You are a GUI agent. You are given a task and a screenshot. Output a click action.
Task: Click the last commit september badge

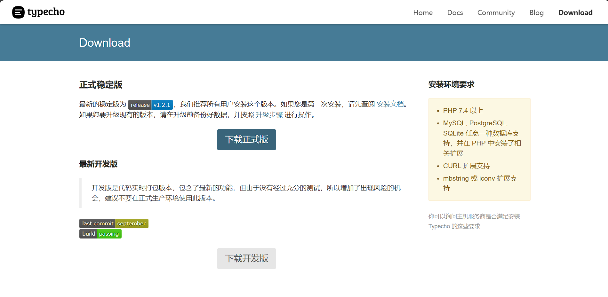point(114,223)
